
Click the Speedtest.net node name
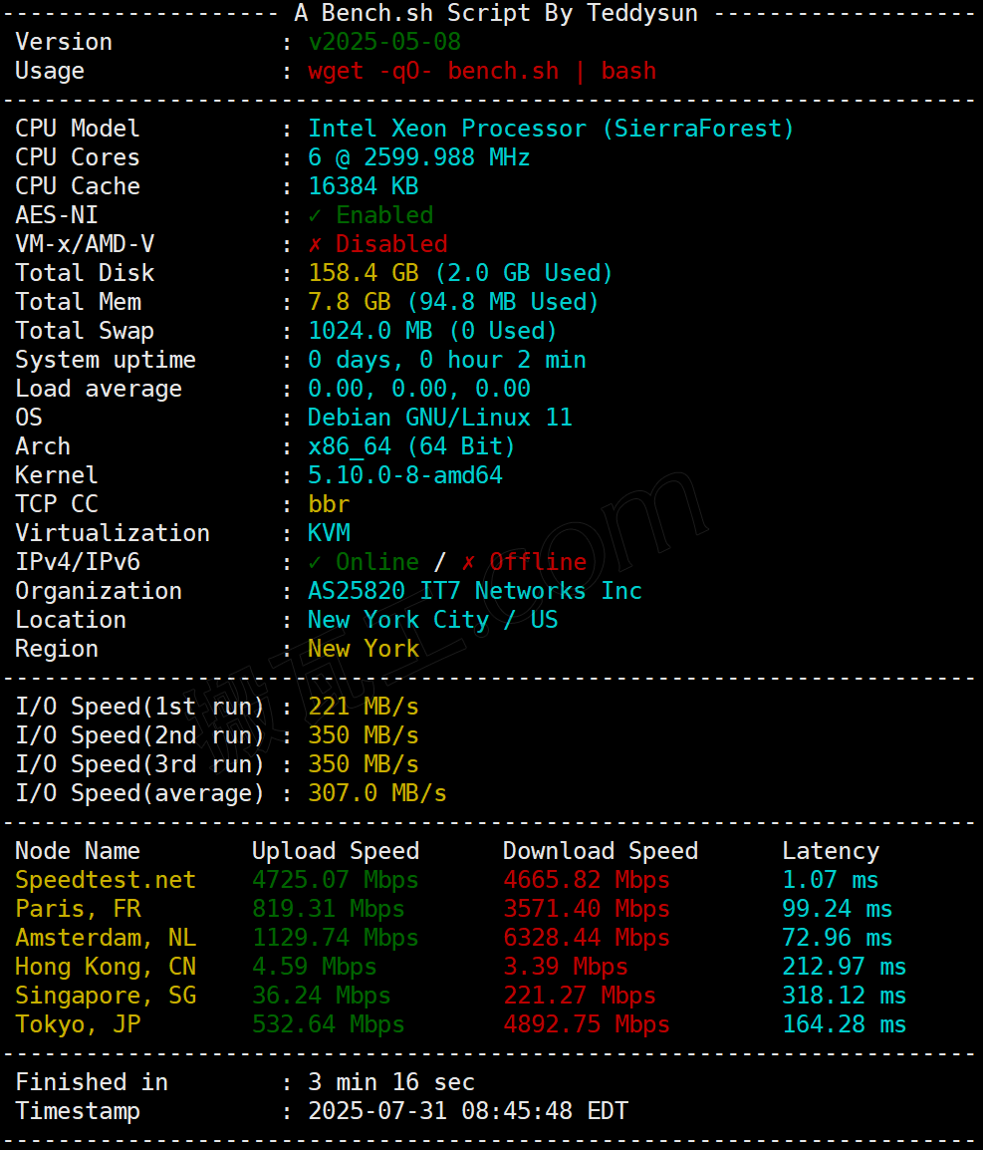point(106,880)
